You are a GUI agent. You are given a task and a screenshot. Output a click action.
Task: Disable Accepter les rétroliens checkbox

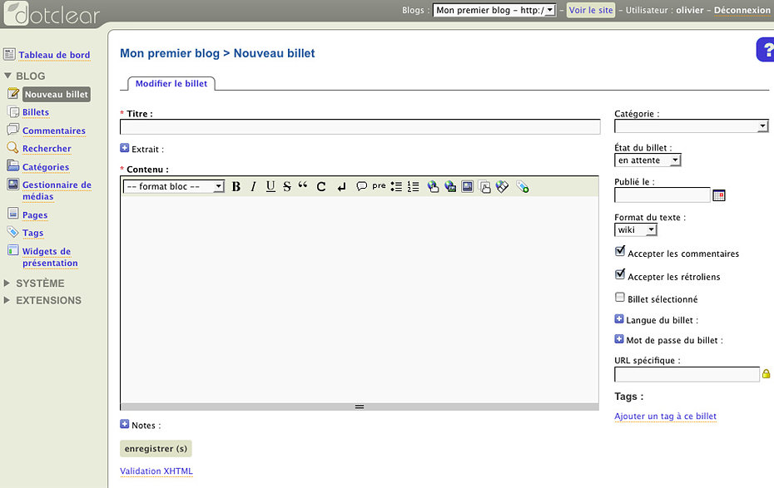(620, 274)
